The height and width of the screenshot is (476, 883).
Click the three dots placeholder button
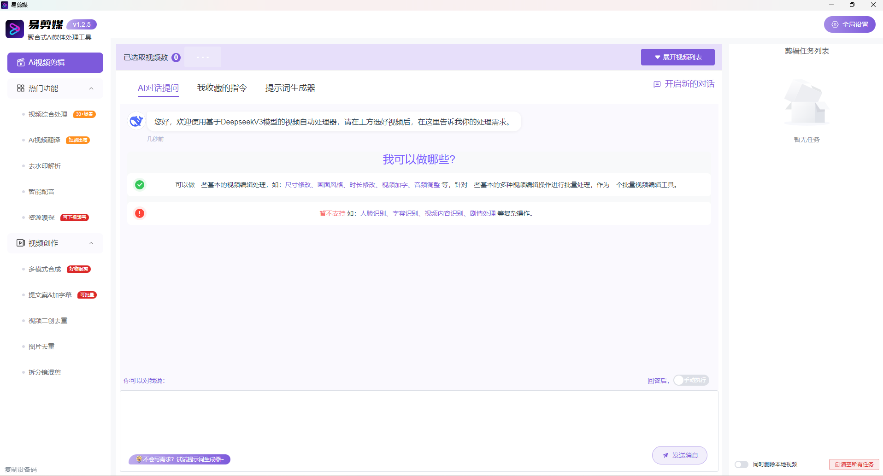203,57
